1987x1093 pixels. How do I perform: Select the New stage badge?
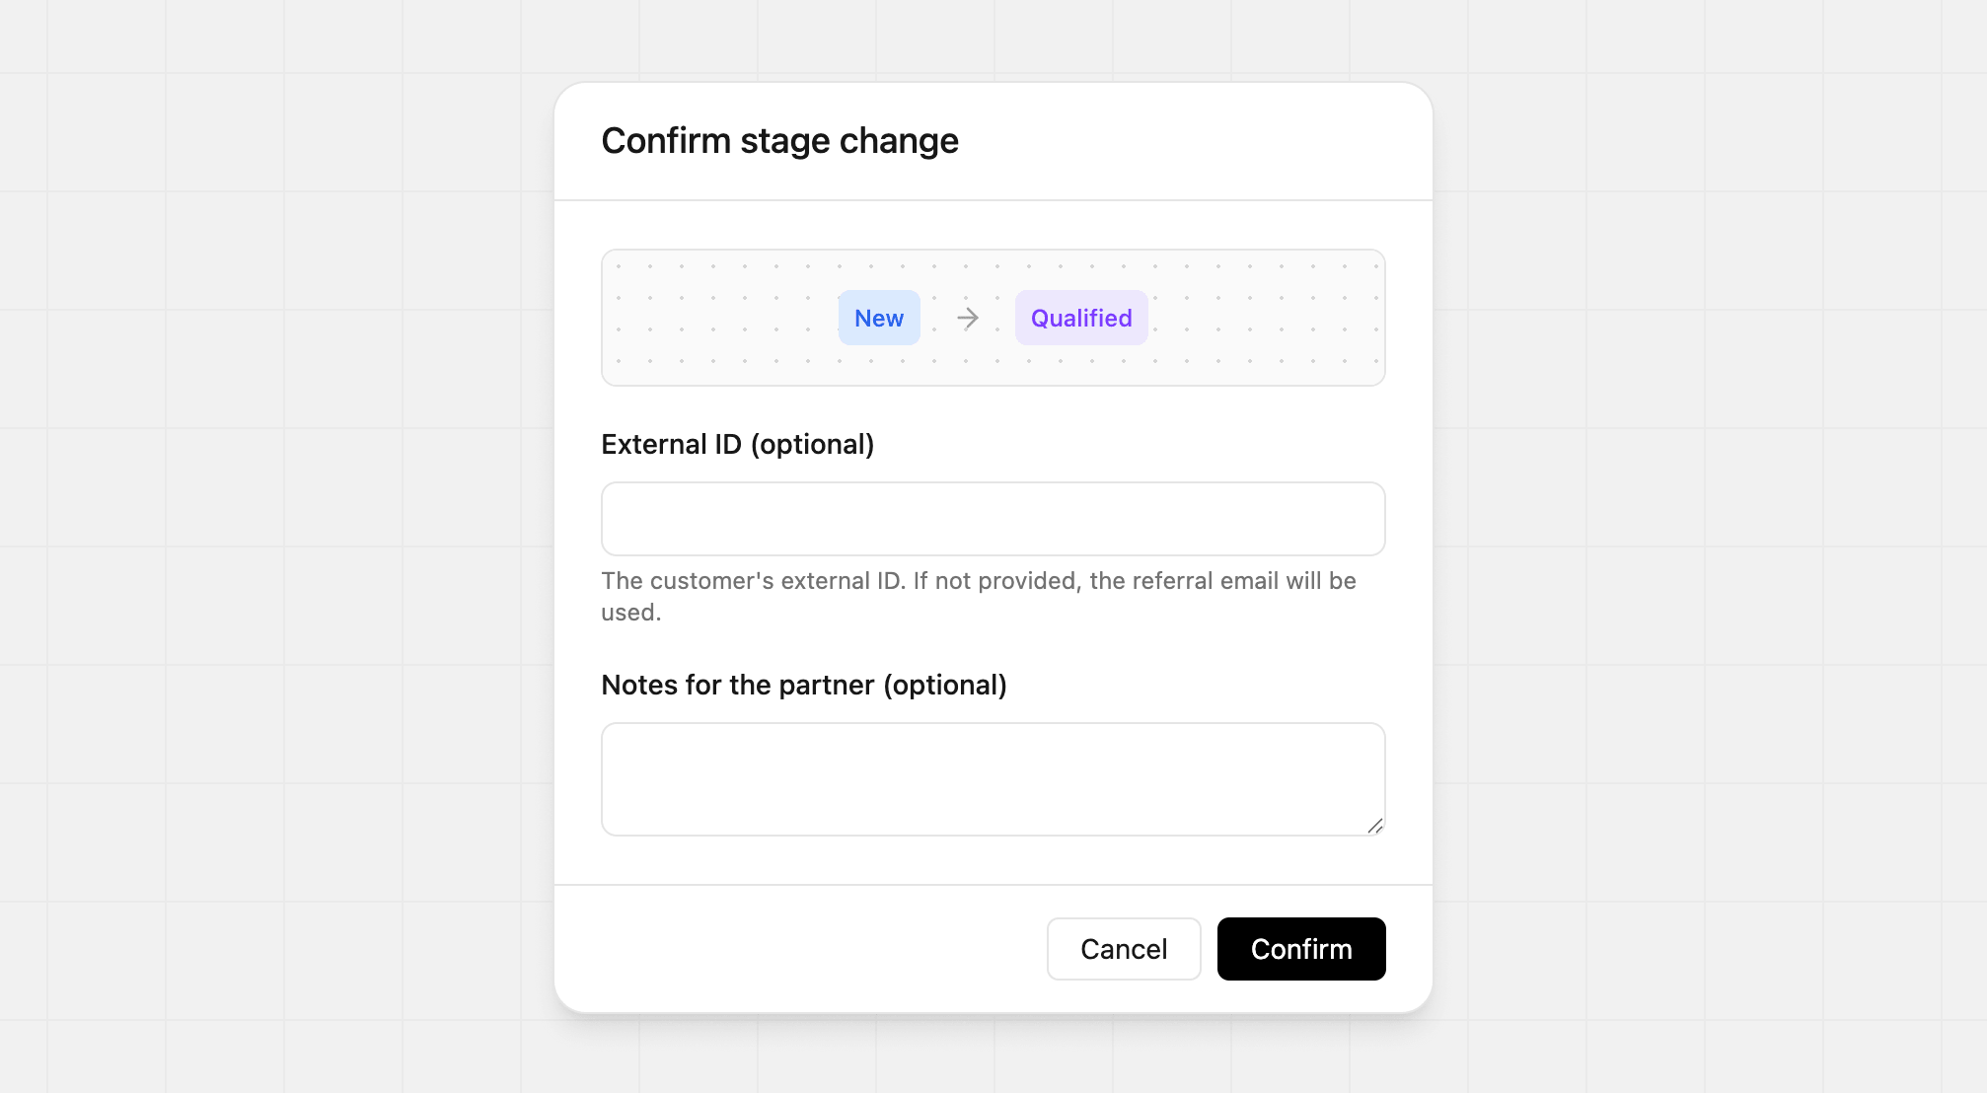(x=878, y=318)
